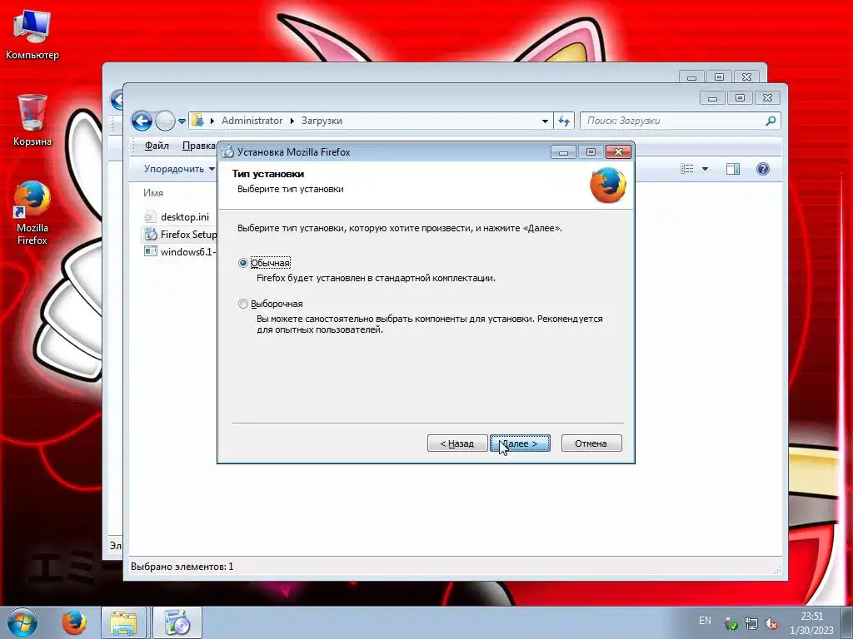This screenshot has width=853, height=639.
Task: Click the folder icon in the address bar
Action: pyautogui.click(x=198, y=121)
